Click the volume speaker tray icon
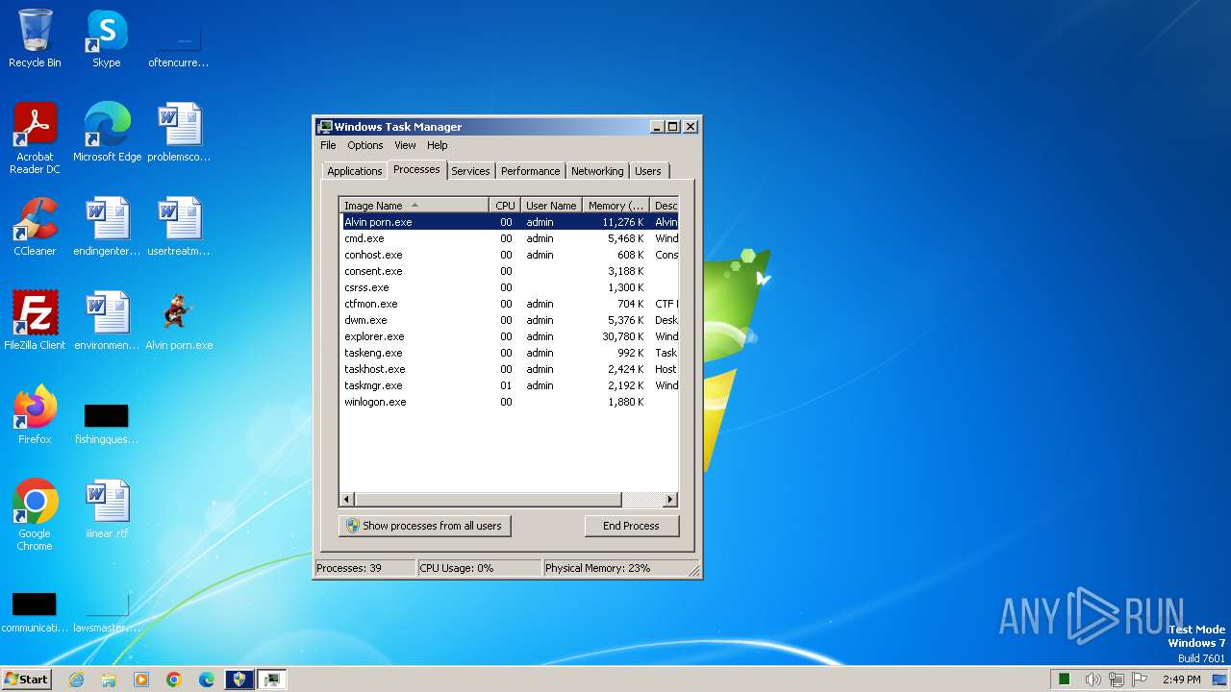The image size is (1231, 692). pyautogui.click(x=1093, y=680)
